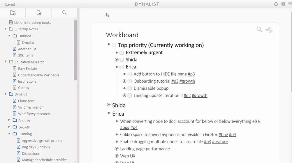Collapse the Untitled folder

(x=9, y=36)
